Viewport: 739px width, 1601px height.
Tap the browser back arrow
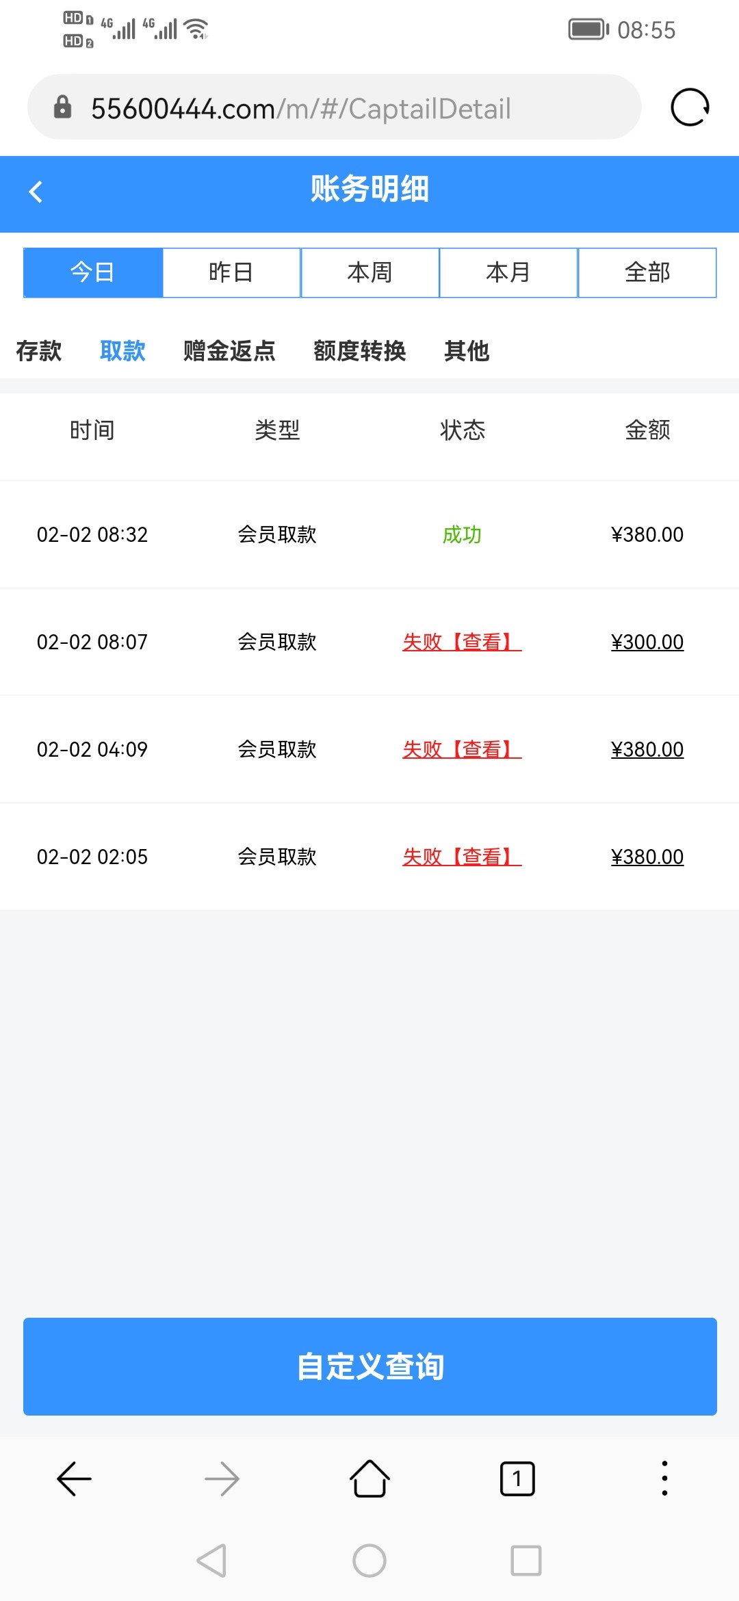point(74,1479)
